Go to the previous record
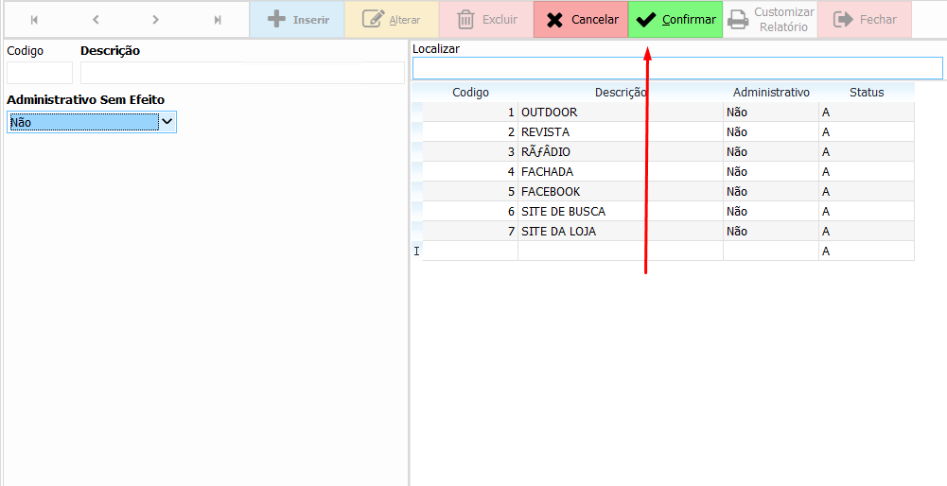 tap(96, 20)
